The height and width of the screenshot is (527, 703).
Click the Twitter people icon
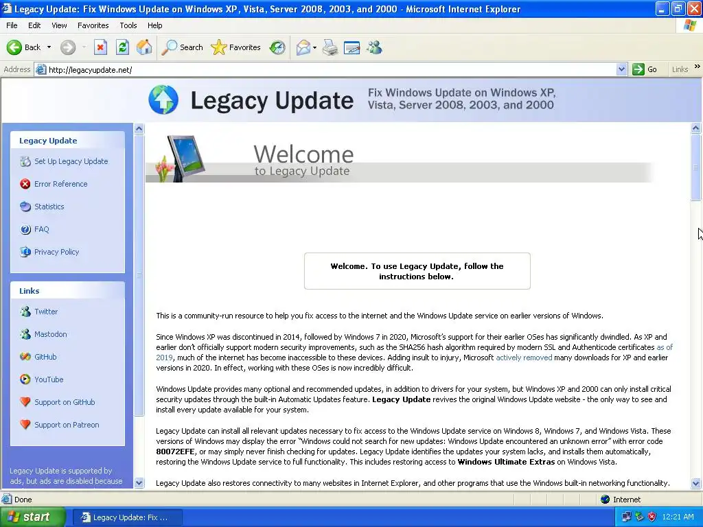coord(25,312)
